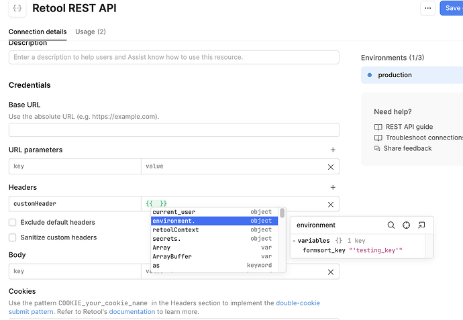This screenshot has height=320, width=463.
Task: Click inside the Base URL input field
Action: coord(174,130)
